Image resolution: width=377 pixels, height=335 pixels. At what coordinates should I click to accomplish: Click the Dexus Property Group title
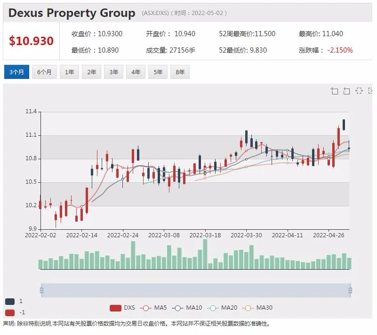tap(72, 13)
